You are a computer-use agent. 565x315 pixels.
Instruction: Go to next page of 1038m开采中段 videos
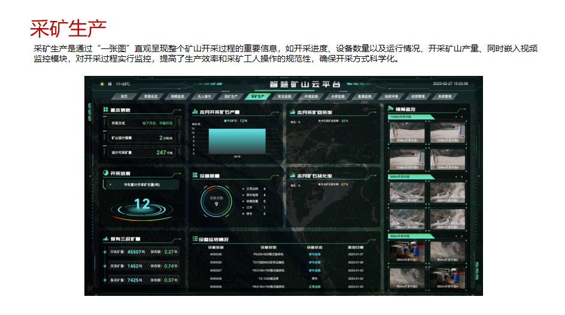point(462,117)
